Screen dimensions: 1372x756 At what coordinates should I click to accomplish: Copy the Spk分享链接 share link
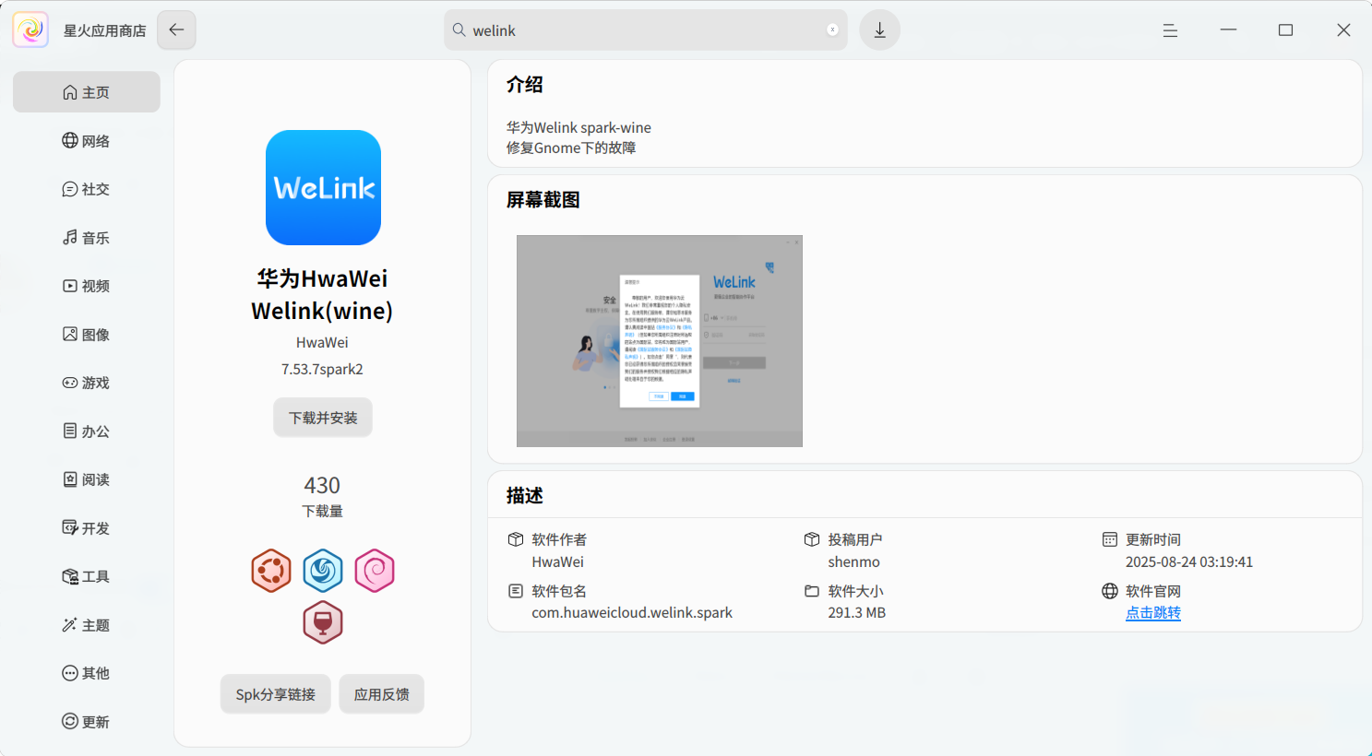276,694
